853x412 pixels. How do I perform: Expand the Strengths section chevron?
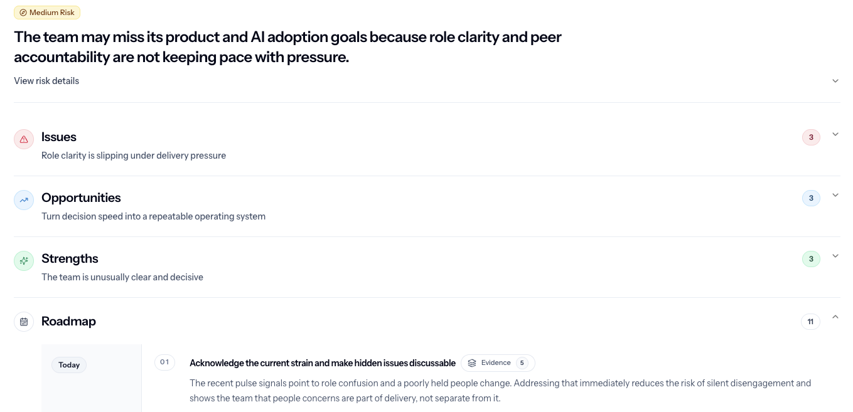(835, 256)
